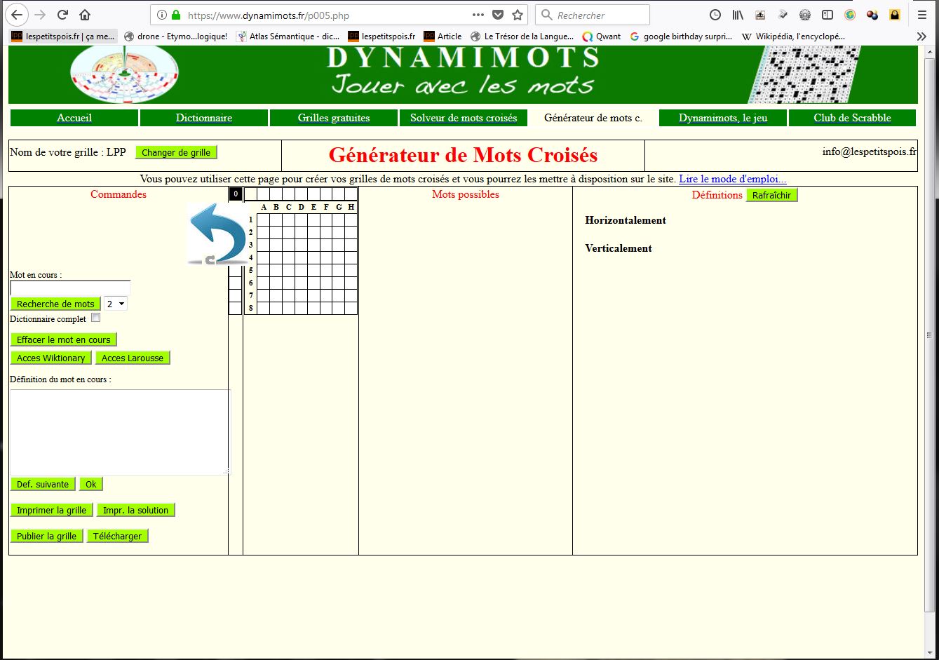Open the Lire le mode d'emploi link
This screenshot has height=660, width=939.
(732, 179)
